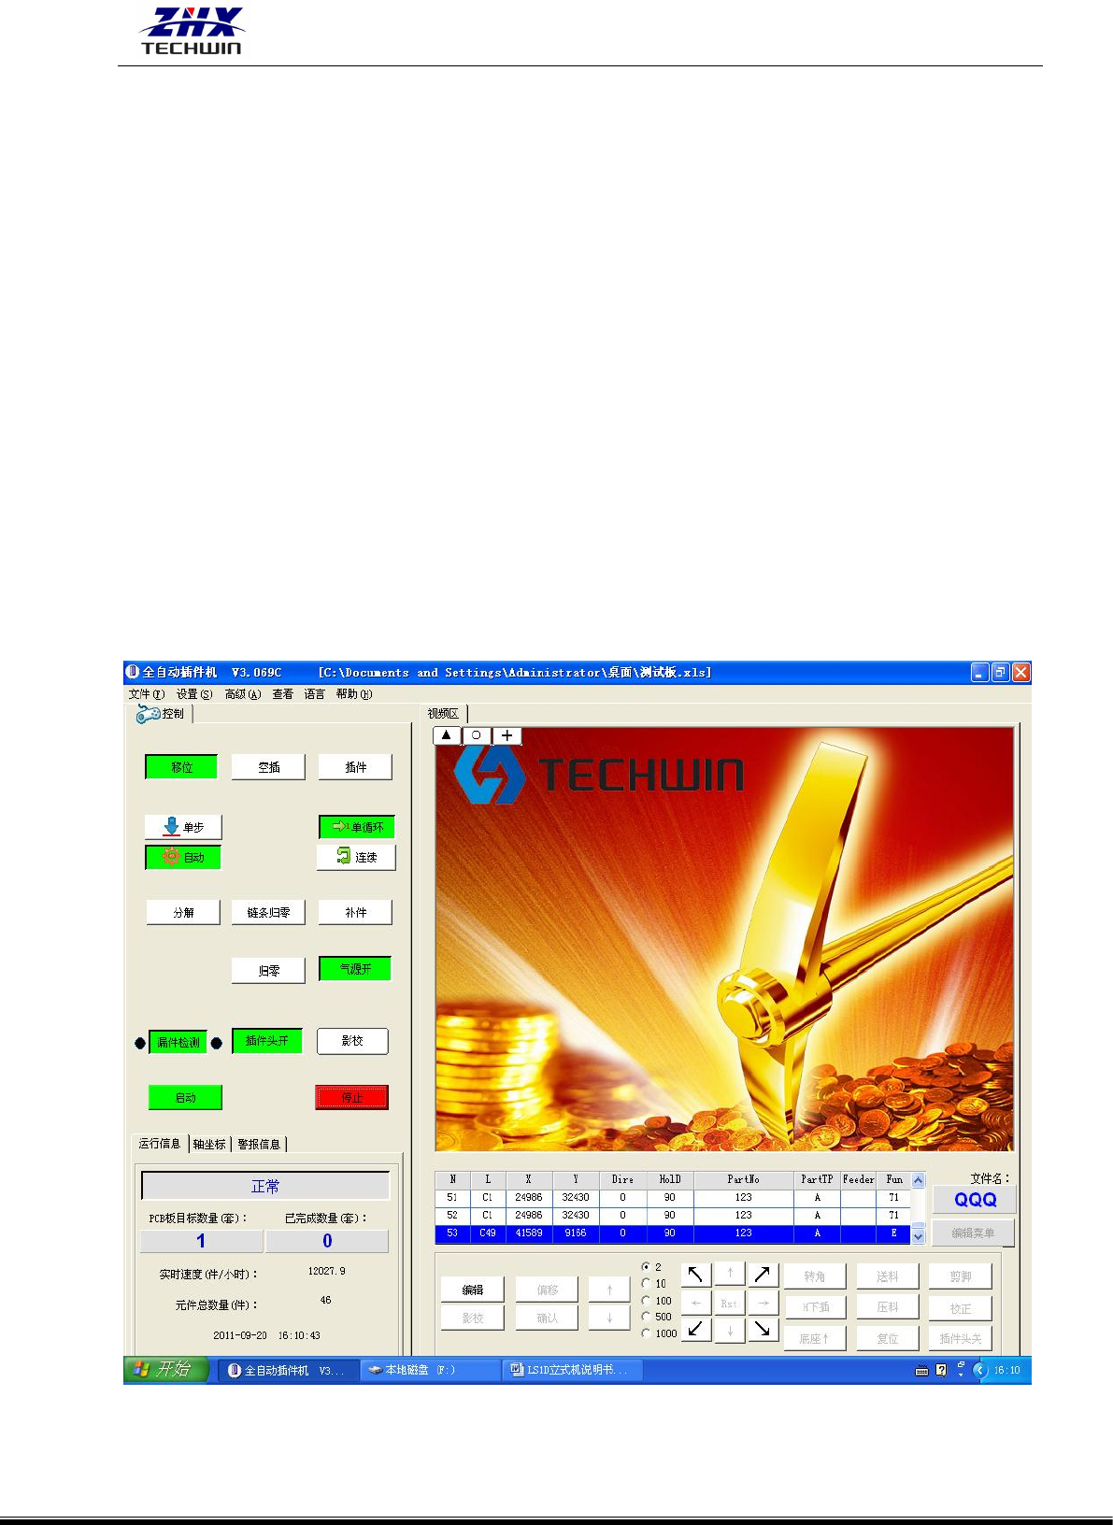Viewport: 1113px width, 1525px height.
Task: Click the 空插 button
Action: (x=268, y=767)
